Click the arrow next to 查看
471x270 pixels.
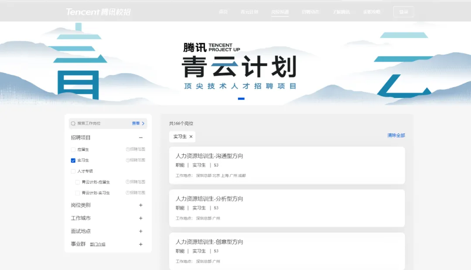click(143, 123)
